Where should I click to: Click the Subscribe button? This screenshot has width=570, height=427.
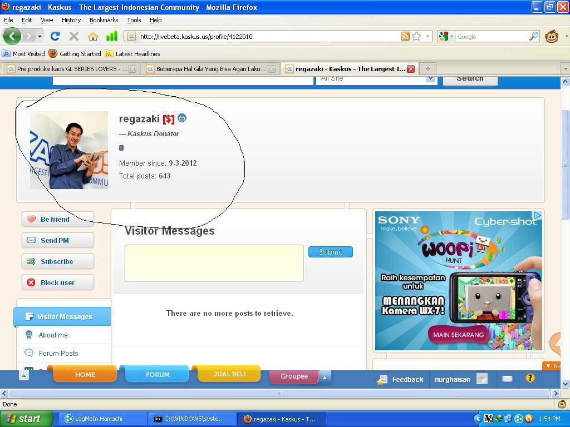click(58, 261)
